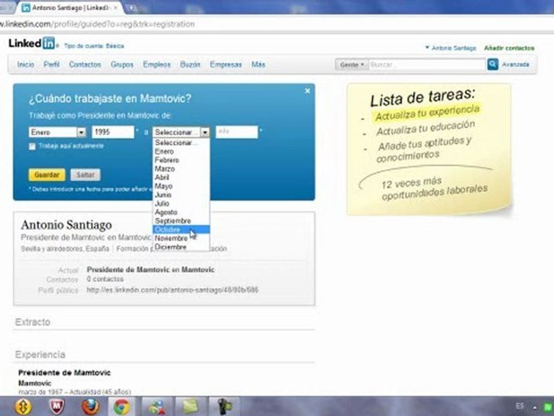Click the end month Seleccionar dropdown arrow
The height and width of the screenshot is (416, 554).
pos(205,132)
